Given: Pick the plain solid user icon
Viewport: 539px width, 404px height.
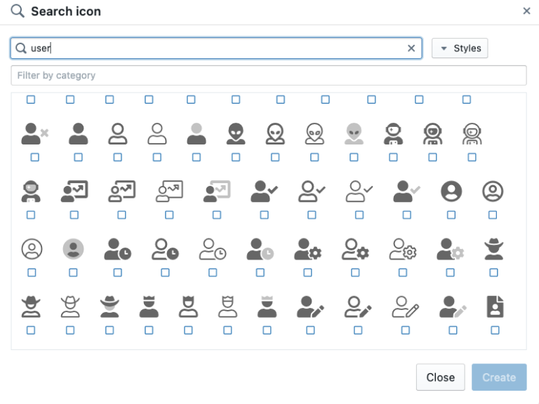Looking at the screenshot, I should (x=79, y=134).
